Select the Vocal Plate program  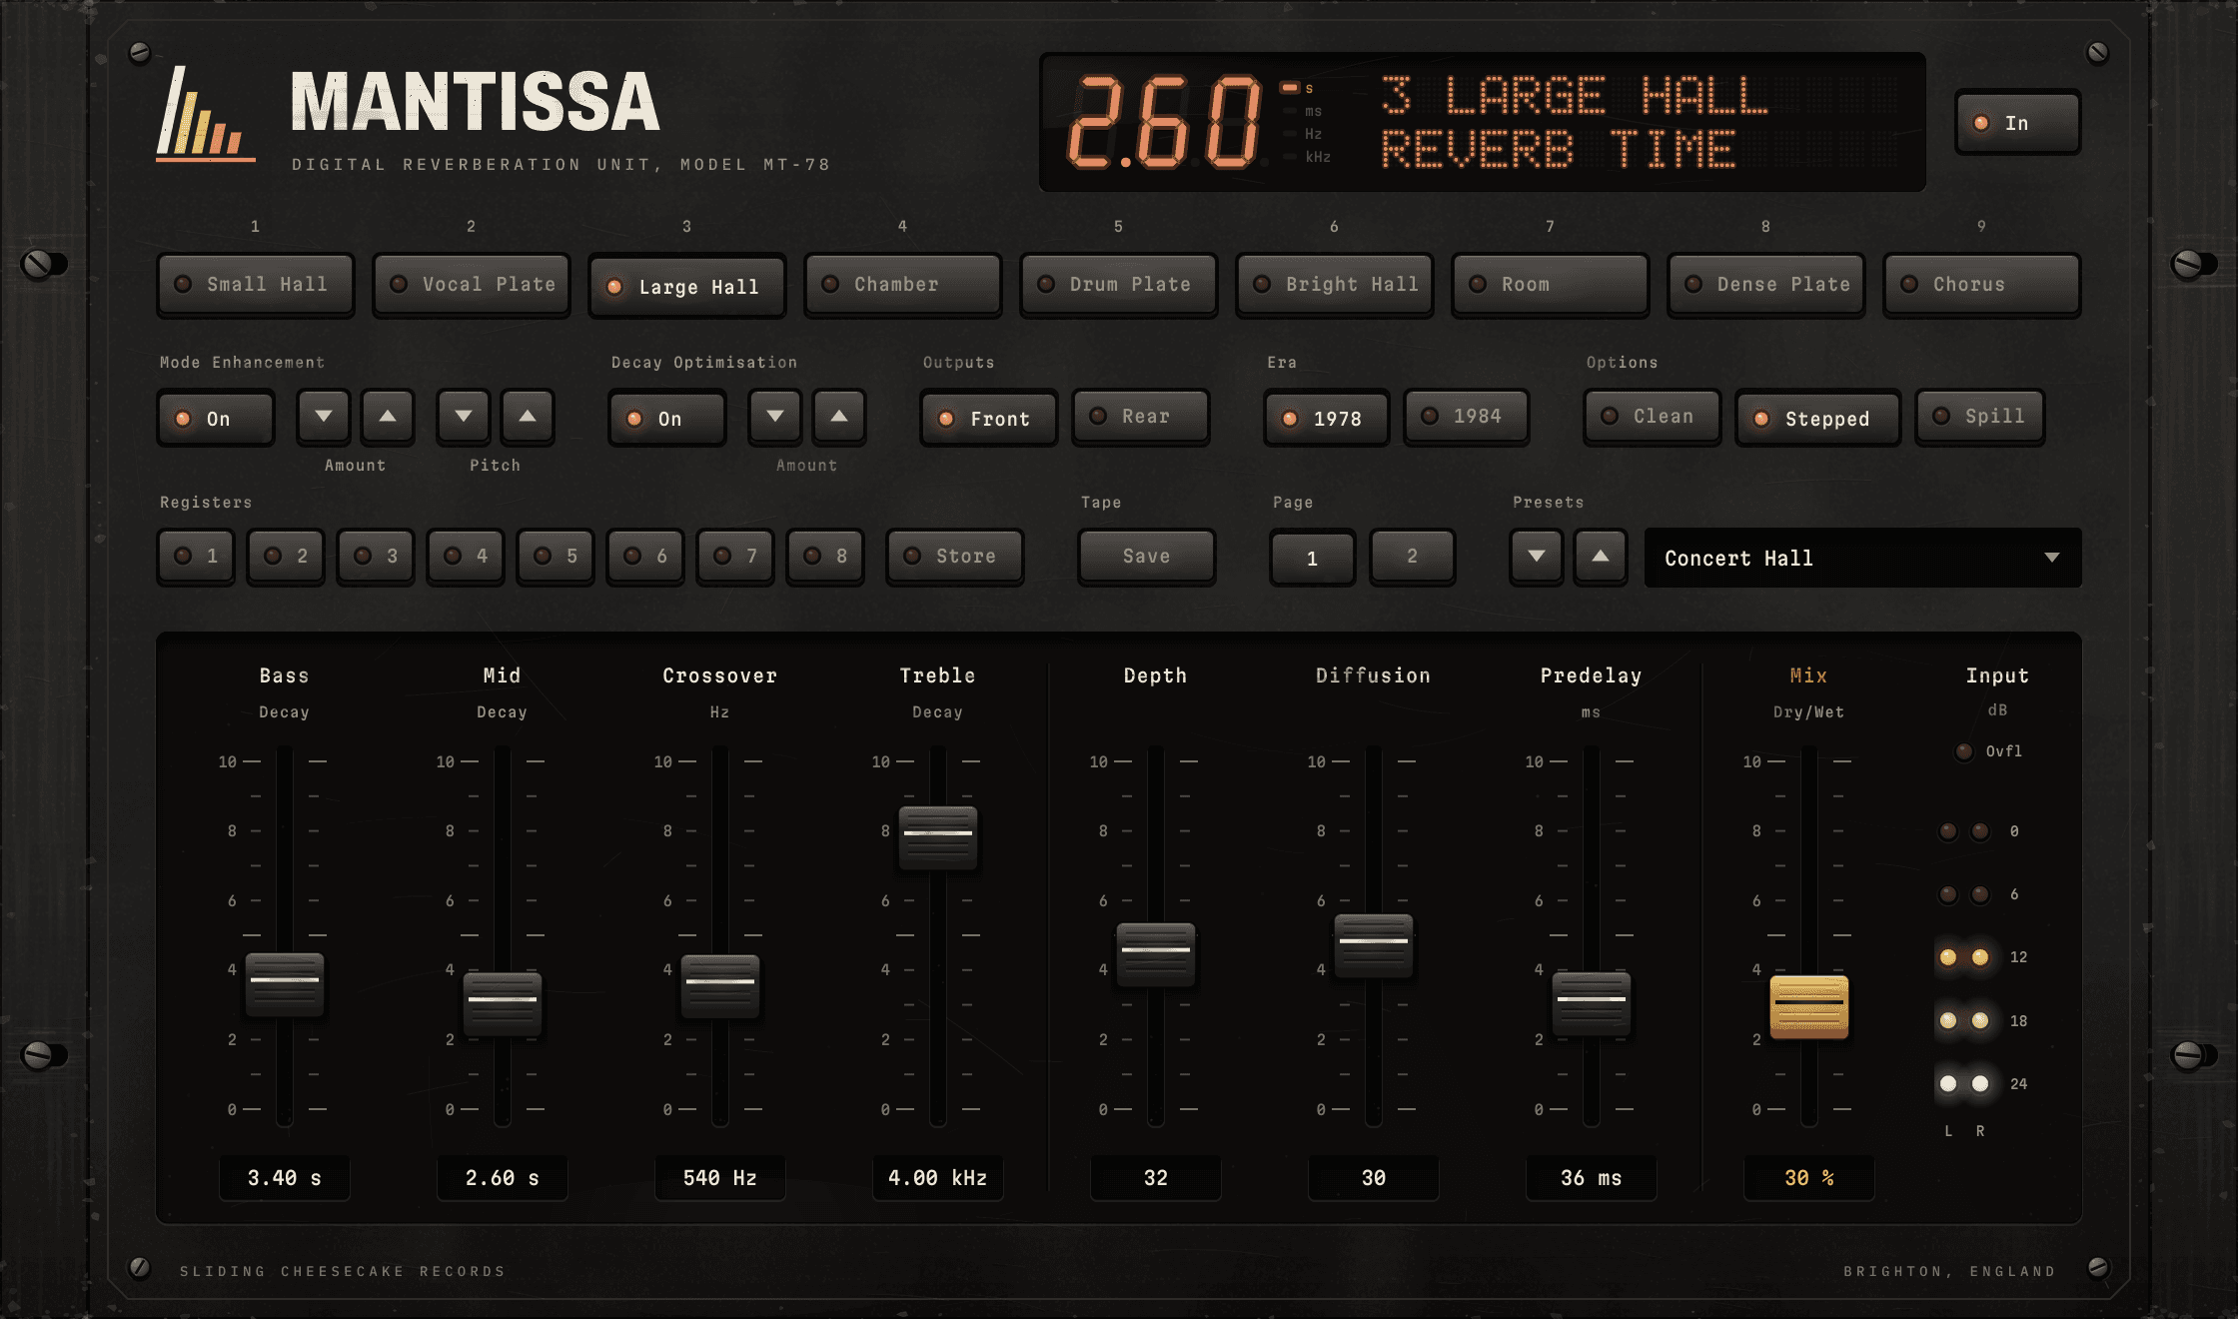(x=472, y=285)
